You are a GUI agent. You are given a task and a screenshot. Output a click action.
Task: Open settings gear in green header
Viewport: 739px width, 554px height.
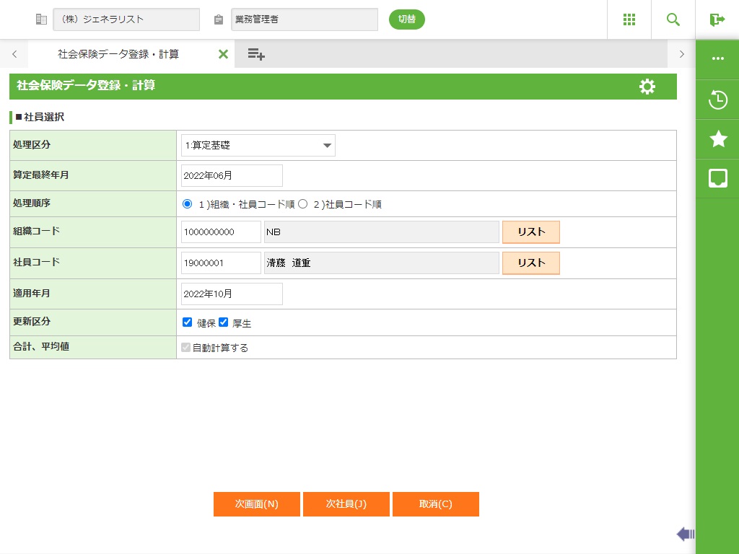647,87
